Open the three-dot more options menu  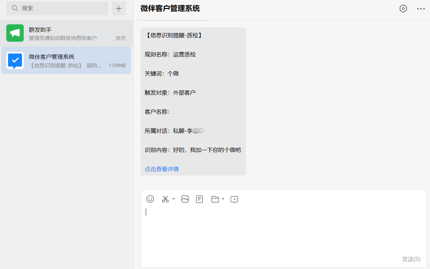pos(421,9)
